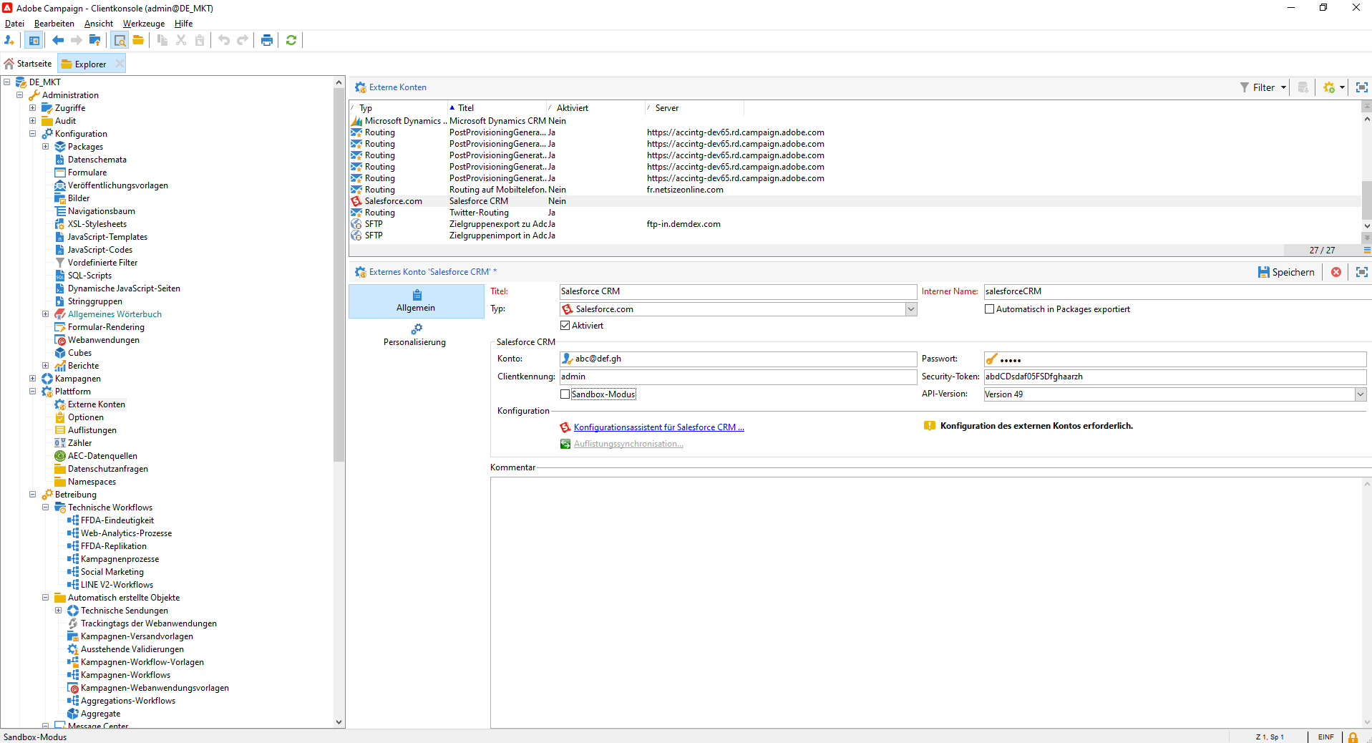The image size is (1372, 743).
Task: Check Automatisch in Packages exportiert
Action: coord(989,309)
